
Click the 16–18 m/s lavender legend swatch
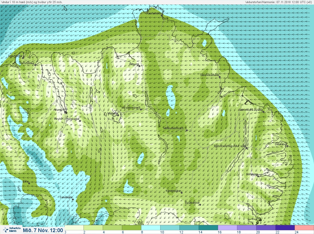click(x=227, y=228)
